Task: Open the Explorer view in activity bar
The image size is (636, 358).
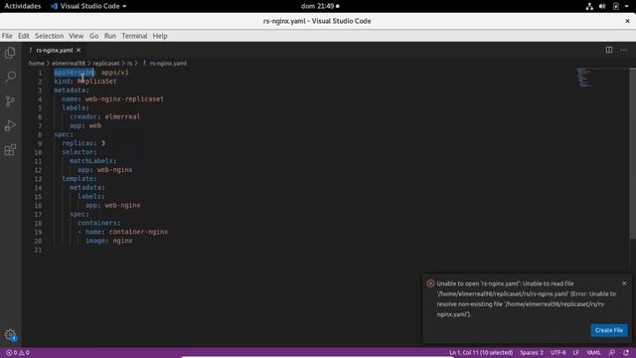Action: coord(10,53)
